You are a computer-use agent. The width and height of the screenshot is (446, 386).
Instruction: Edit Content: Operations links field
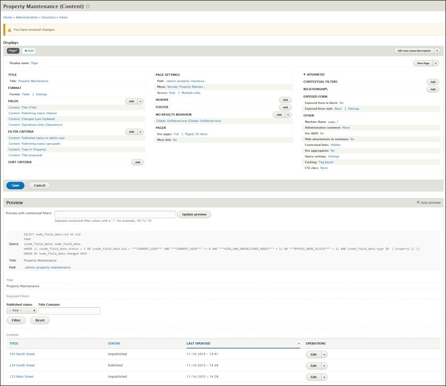click(36, 125)
